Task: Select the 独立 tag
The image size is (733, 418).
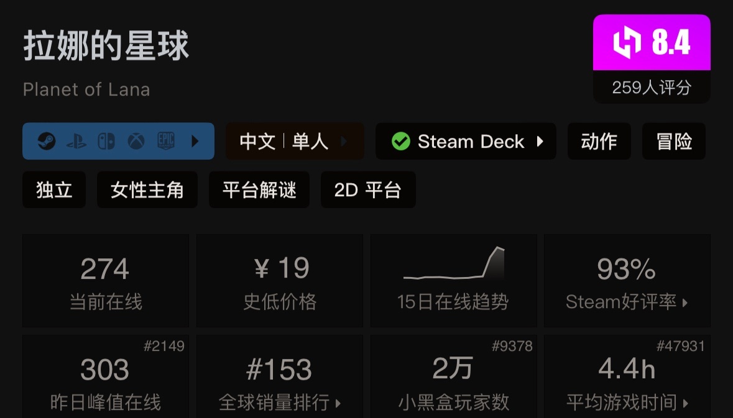Action: 54,190
